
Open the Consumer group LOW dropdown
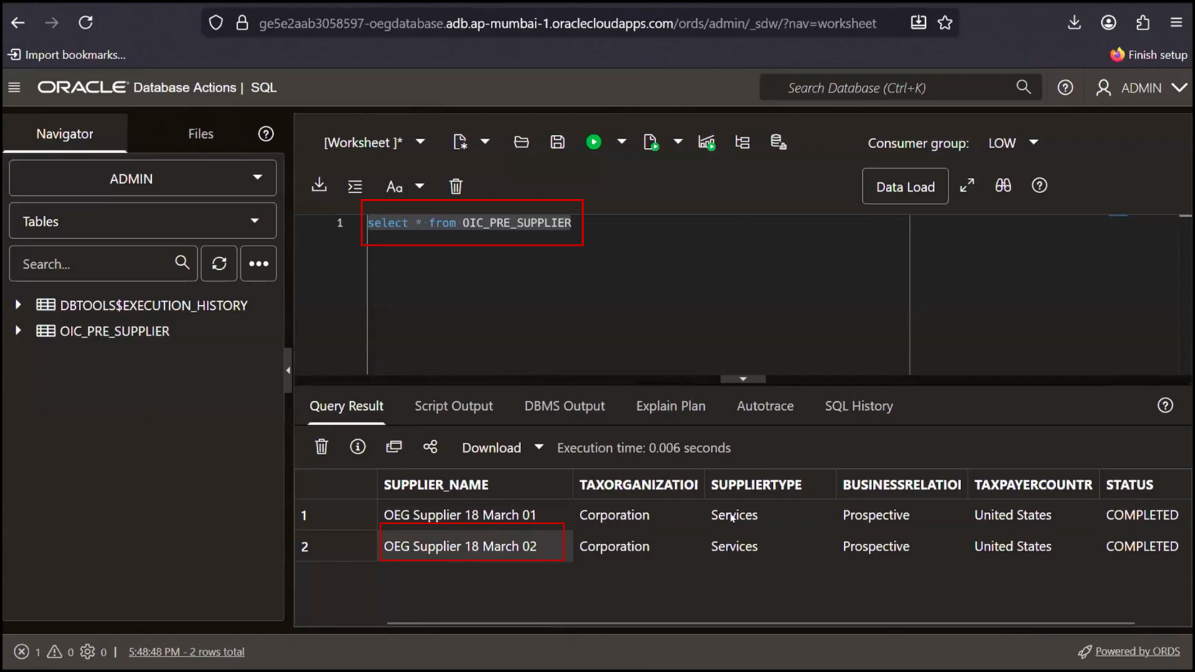coord(1012,142)
